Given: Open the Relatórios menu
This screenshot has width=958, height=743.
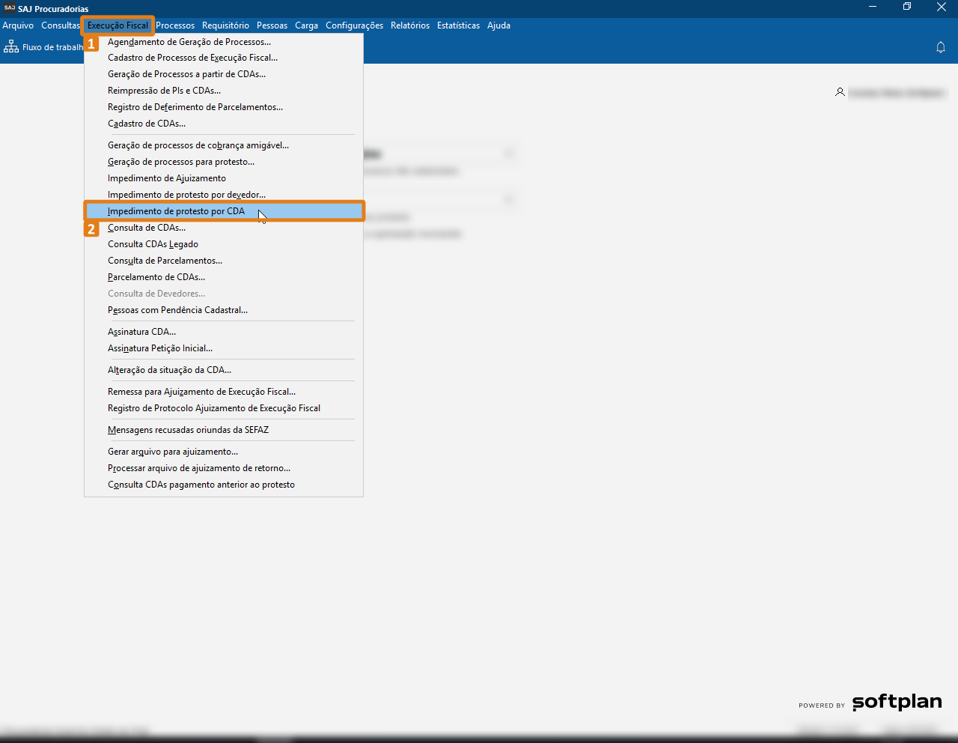Looking at the screenshot, I should 410,25.
